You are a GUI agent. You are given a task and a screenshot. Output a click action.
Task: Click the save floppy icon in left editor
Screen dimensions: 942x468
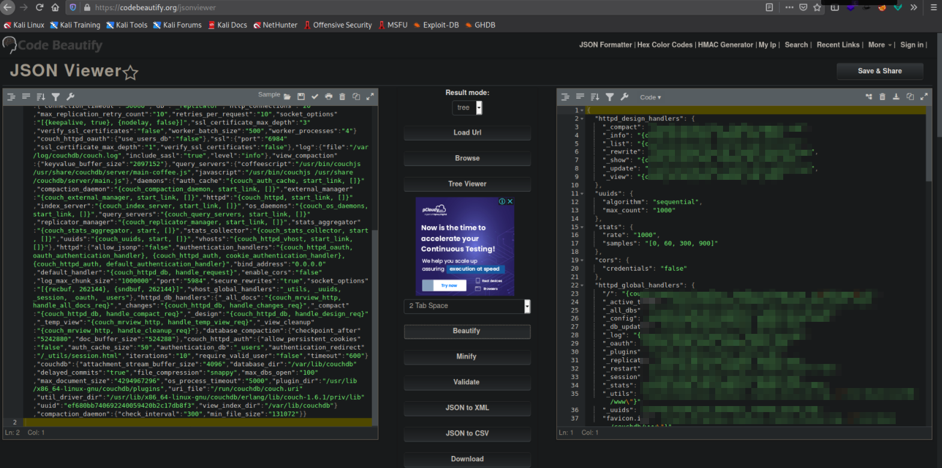[301, 97]
